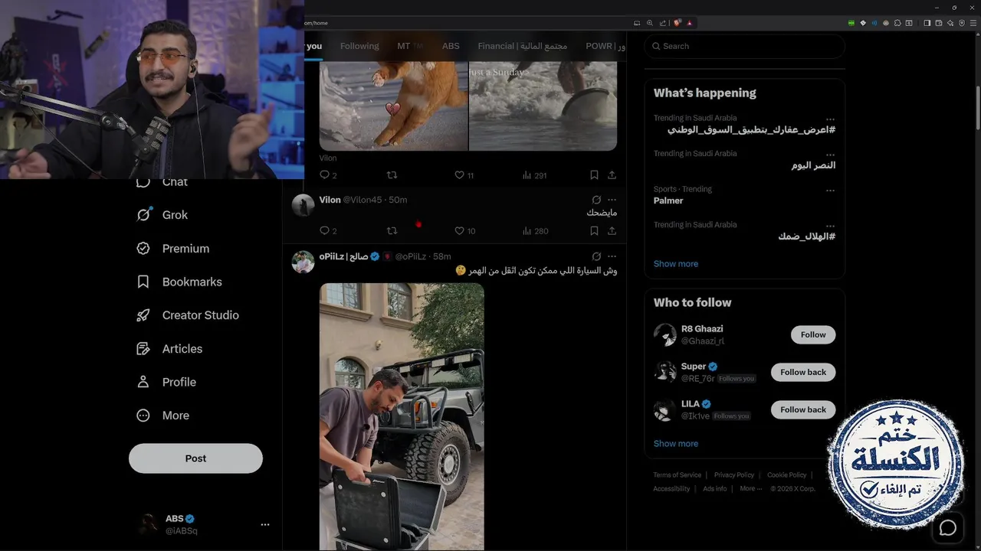Open Bookmarks in the sidebar
The height and width of the screenshot is (551, 981).
pos(179,282)
